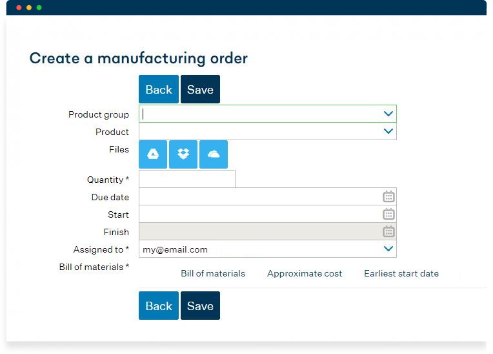Open the Finish date calendar picker

click(x=388, y=232)
